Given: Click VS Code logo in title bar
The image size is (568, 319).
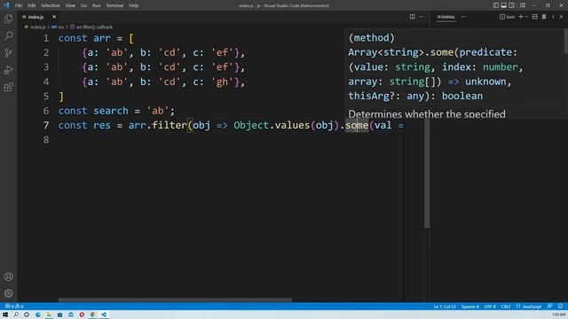Looking at the screenshot, I should coord(6,5).
